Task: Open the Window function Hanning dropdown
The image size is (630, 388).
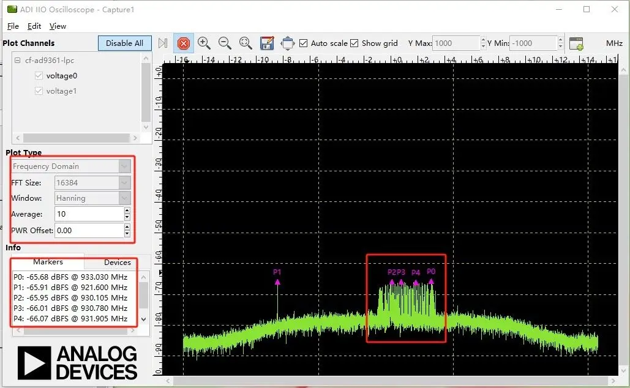Action: tap(92, 198)
